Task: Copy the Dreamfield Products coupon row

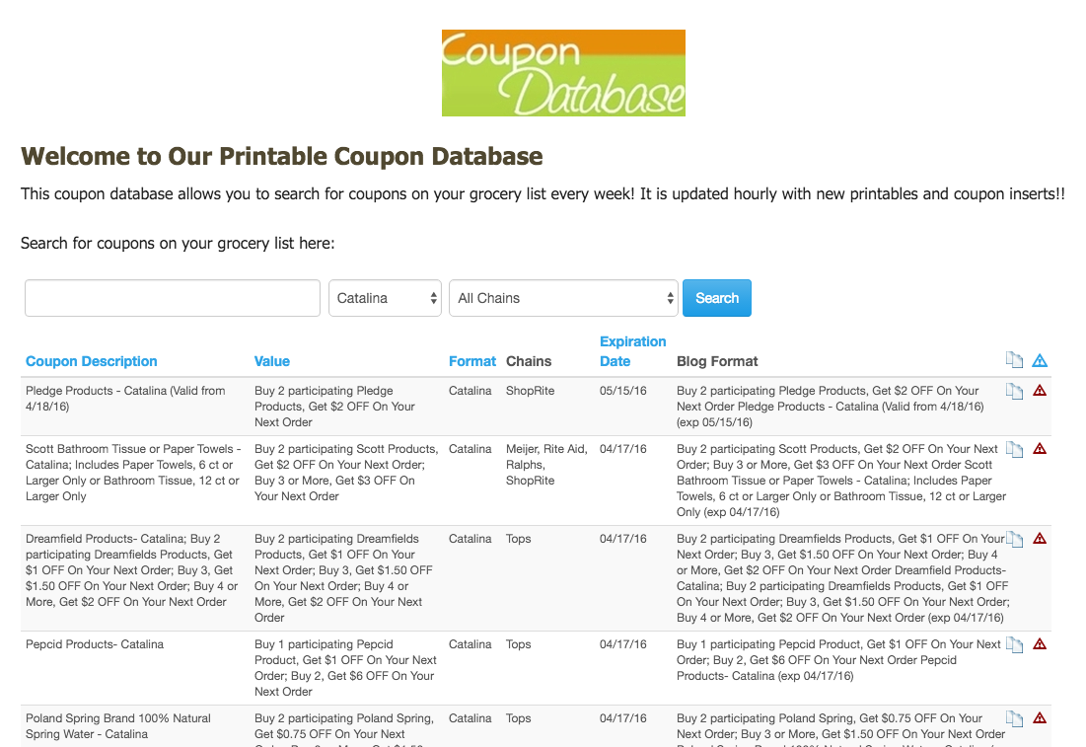Action: click(x=1014, y=539)
